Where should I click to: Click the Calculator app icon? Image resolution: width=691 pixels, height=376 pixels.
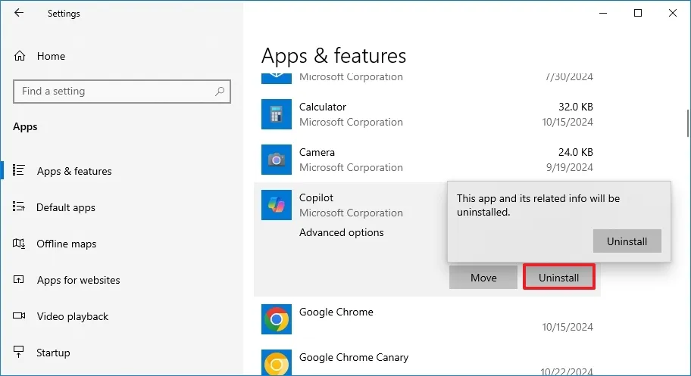[277, 114]
